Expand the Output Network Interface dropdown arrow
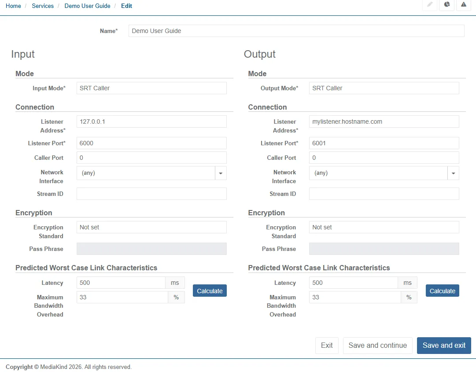This screenshot has width=476, height=372. pos(453,173)
